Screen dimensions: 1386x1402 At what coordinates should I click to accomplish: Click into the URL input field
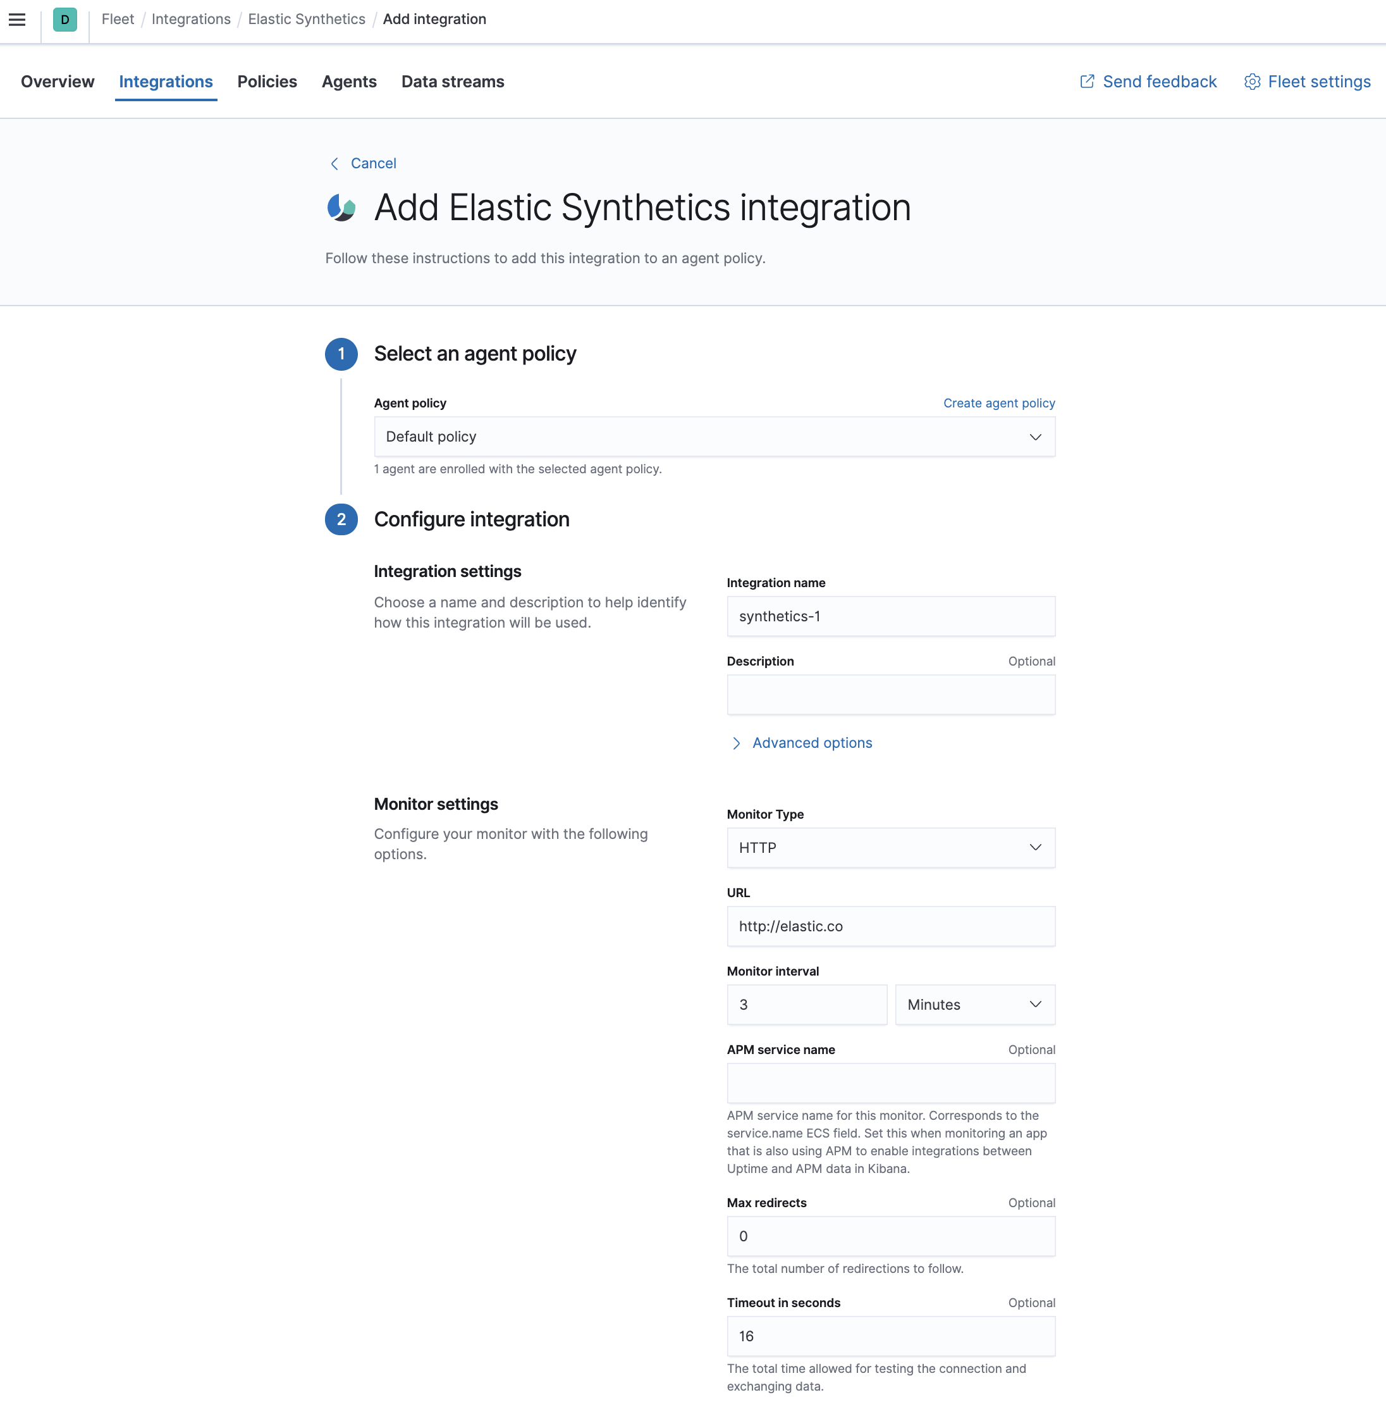[x=891, y=926]
